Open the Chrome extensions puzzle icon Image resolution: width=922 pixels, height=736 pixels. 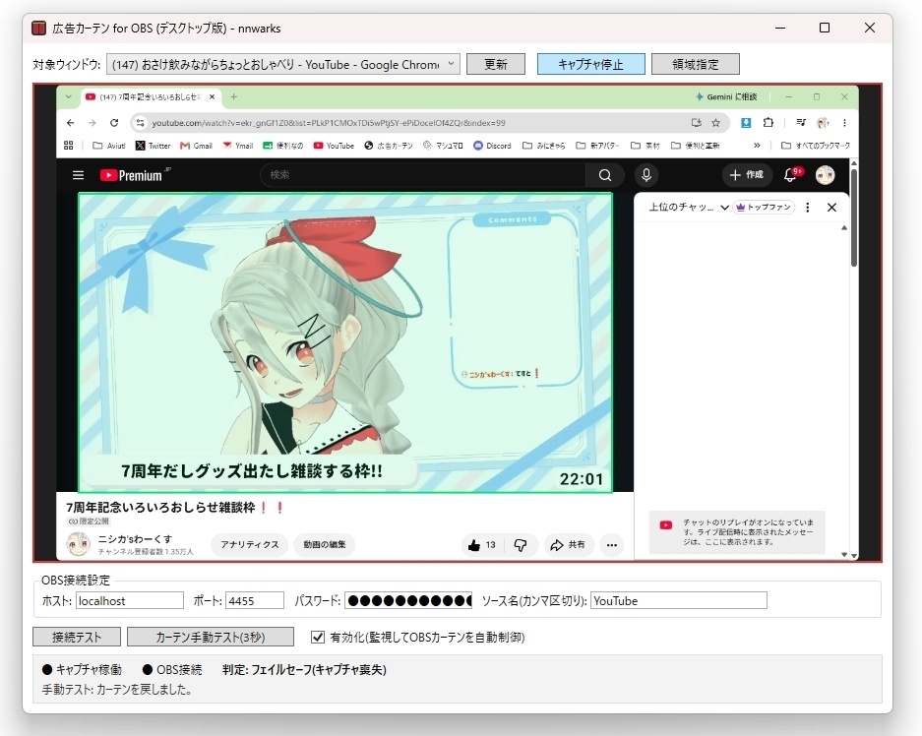(x=768, y=123)
